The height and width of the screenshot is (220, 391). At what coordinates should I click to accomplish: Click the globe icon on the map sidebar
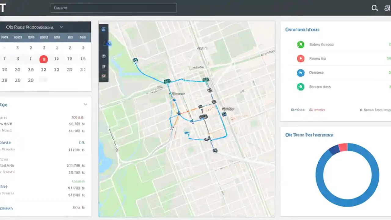104,56
